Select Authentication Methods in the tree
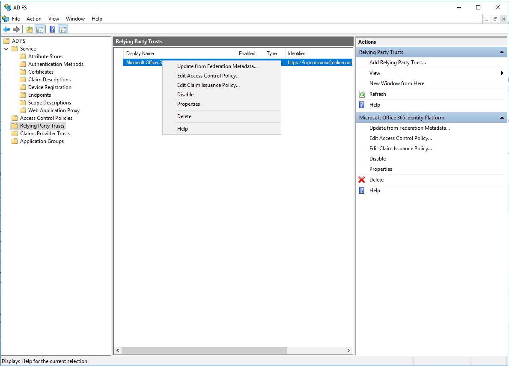This screenshot has height=366, width=509. tap(56, 64)
